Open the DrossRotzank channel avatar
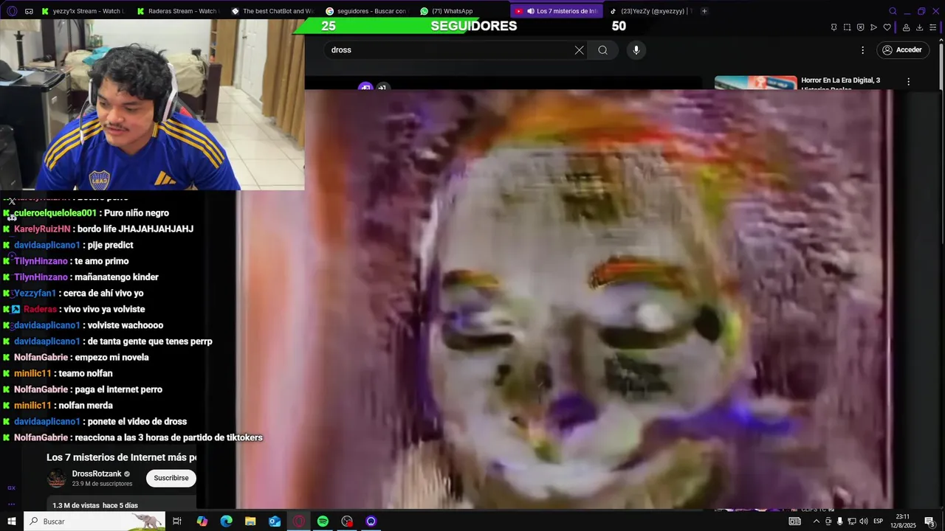945x531 pixels. (57, 478)
